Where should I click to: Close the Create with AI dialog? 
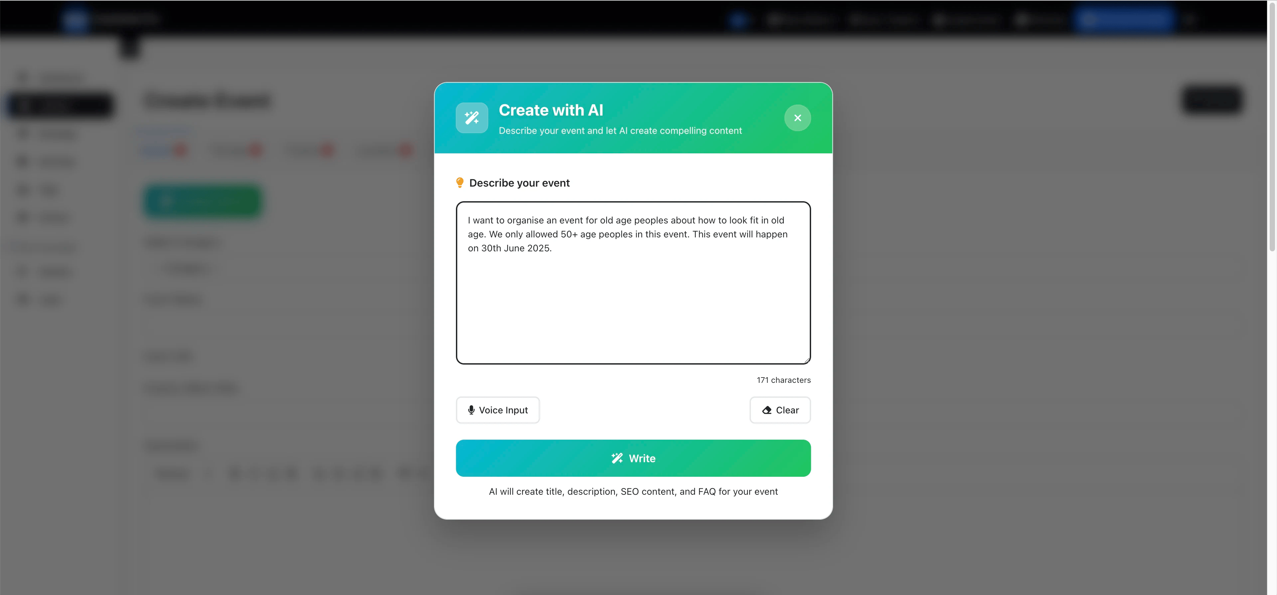[797, 118]
